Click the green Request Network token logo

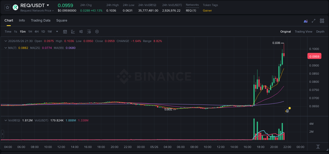16,7
